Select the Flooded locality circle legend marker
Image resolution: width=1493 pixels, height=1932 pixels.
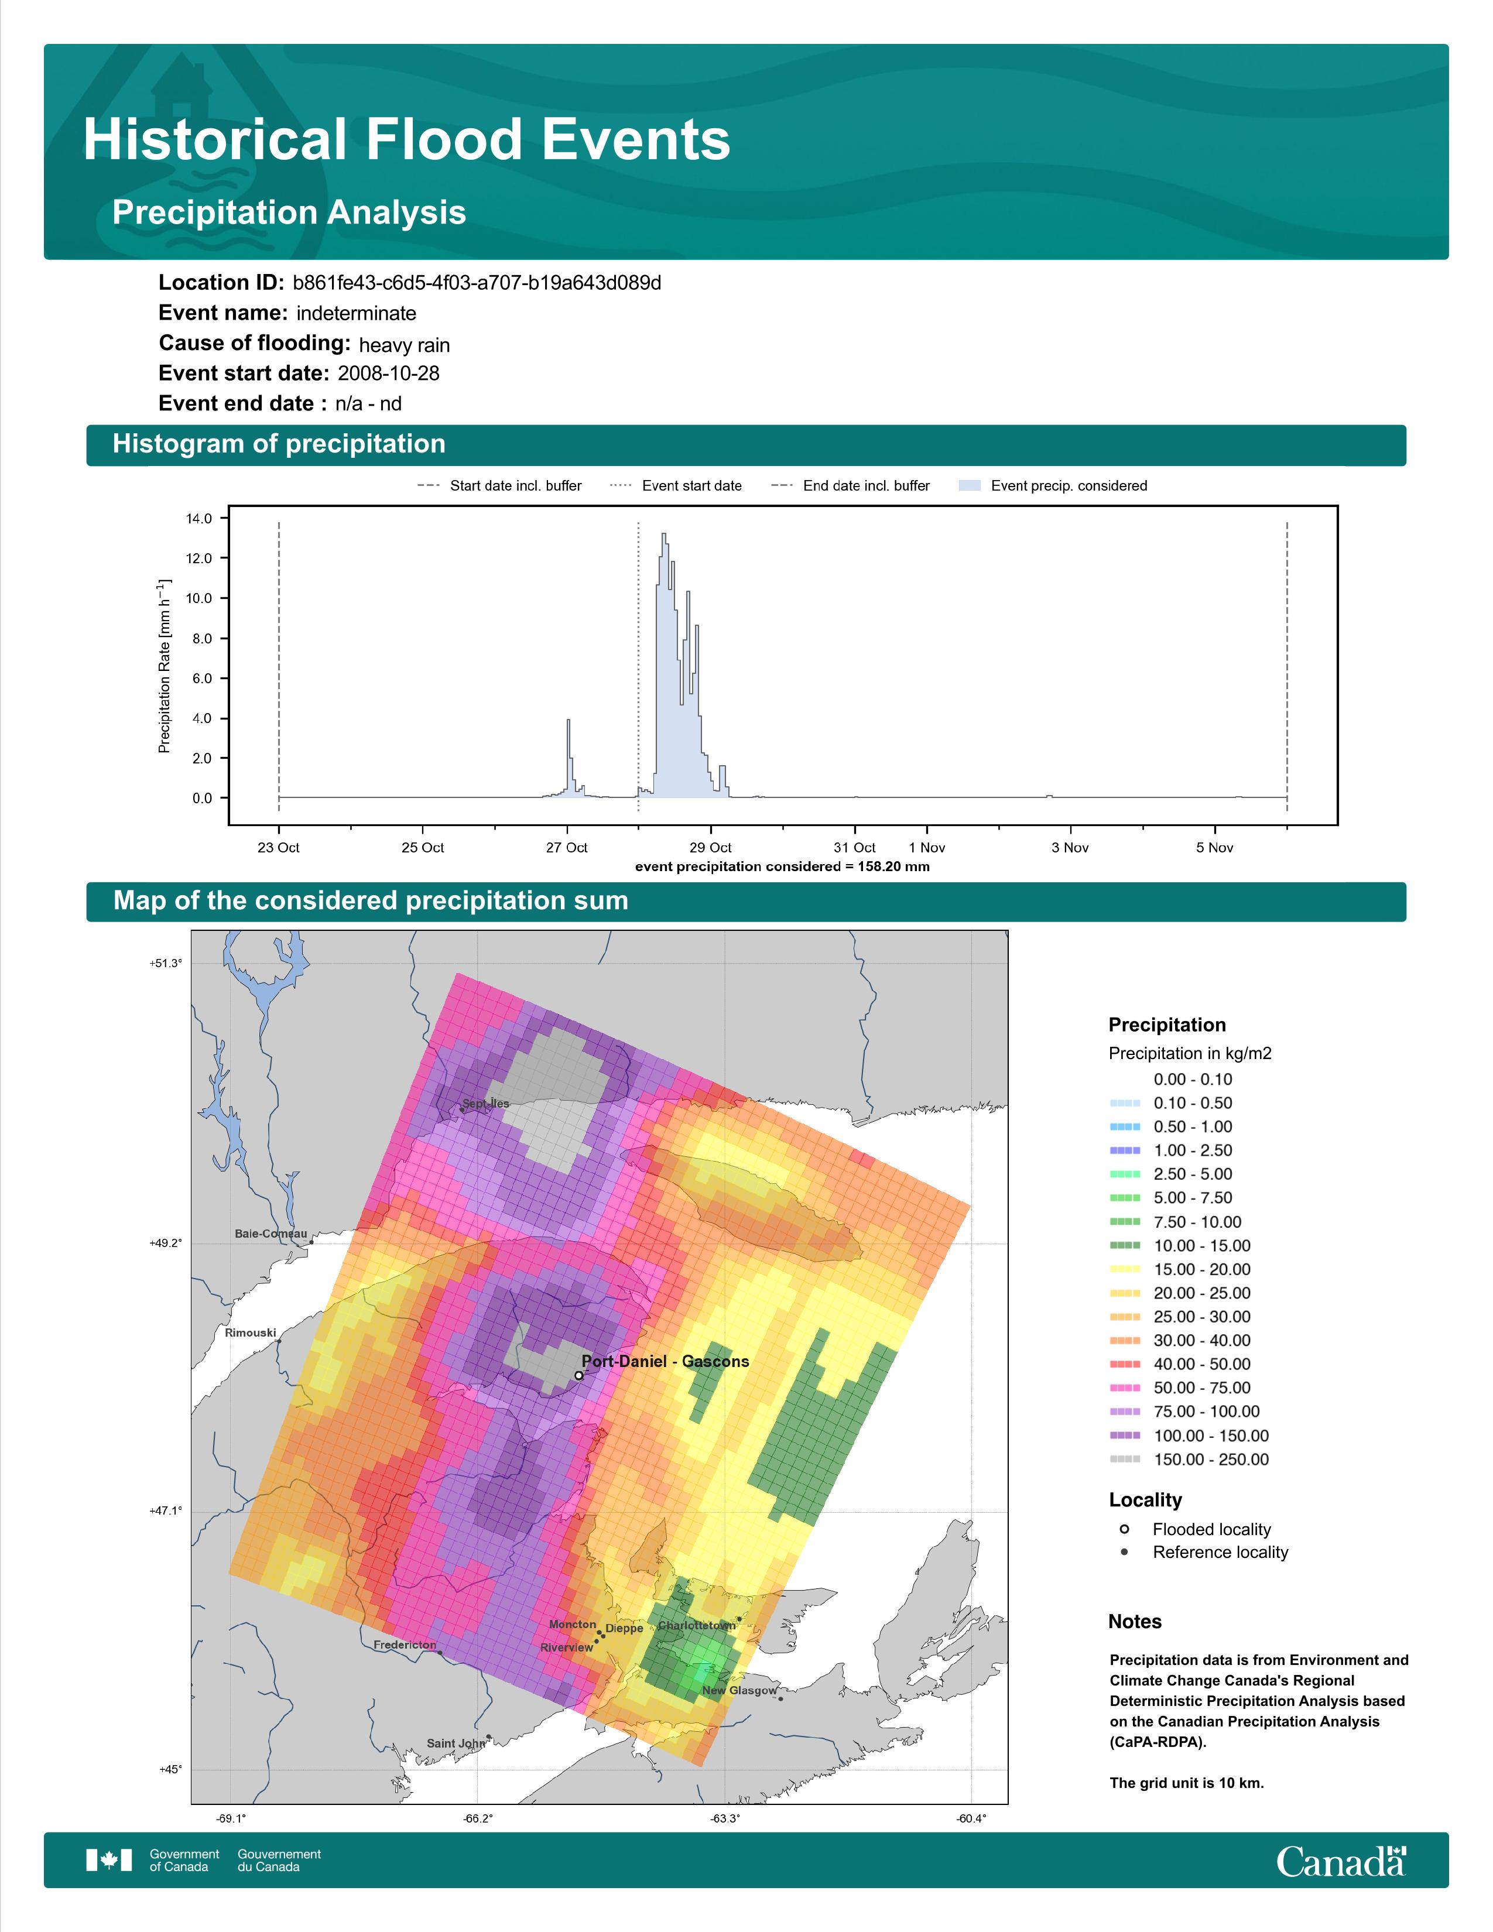point(1124,1529)
